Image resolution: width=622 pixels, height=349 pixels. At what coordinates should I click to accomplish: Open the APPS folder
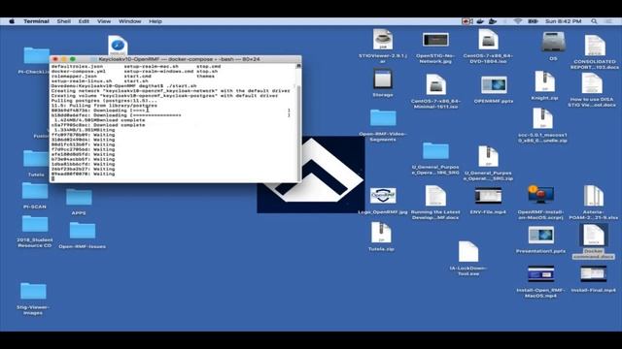(79, 197)
